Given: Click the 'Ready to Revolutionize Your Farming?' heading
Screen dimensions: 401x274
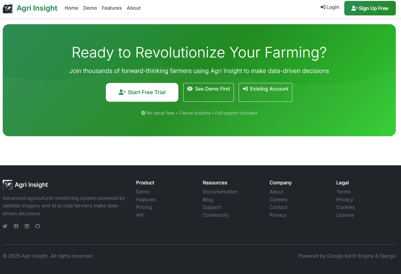Looking at the screenshot, I should pyautogui.click(x=199, y=52).
